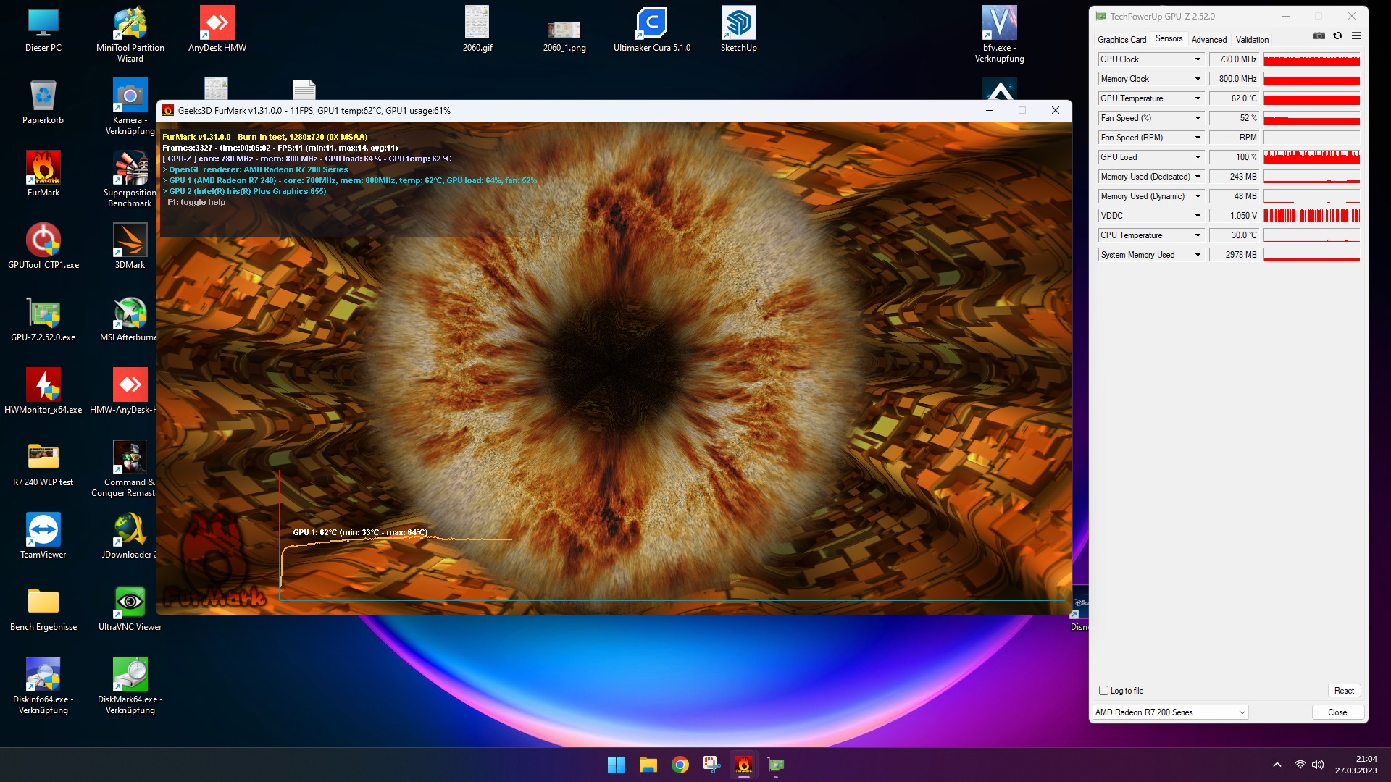This screenshot has width=1391, height=782.
Task: Click the Chrome icon in the taskbar
Action: point(680,765)
